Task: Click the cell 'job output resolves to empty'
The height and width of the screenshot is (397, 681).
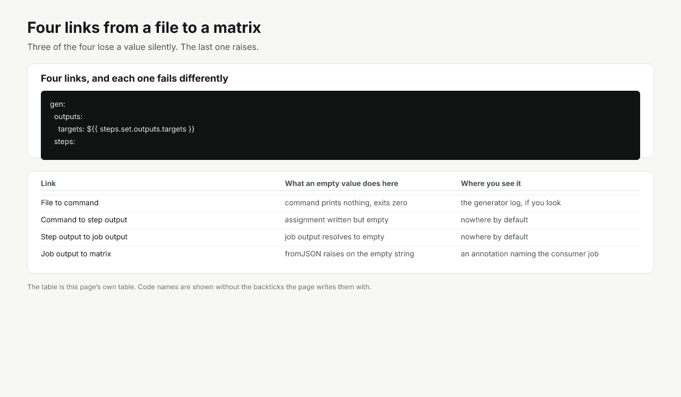Action: [x=335, y=236]
